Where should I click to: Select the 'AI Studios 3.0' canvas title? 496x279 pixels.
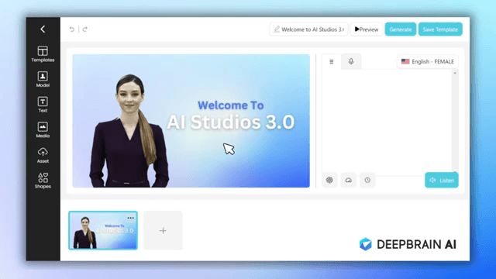[x=231, y=122]
